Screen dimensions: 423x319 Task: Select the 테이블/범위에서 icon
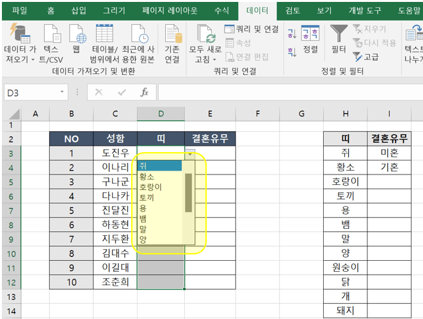pos(104,33)
